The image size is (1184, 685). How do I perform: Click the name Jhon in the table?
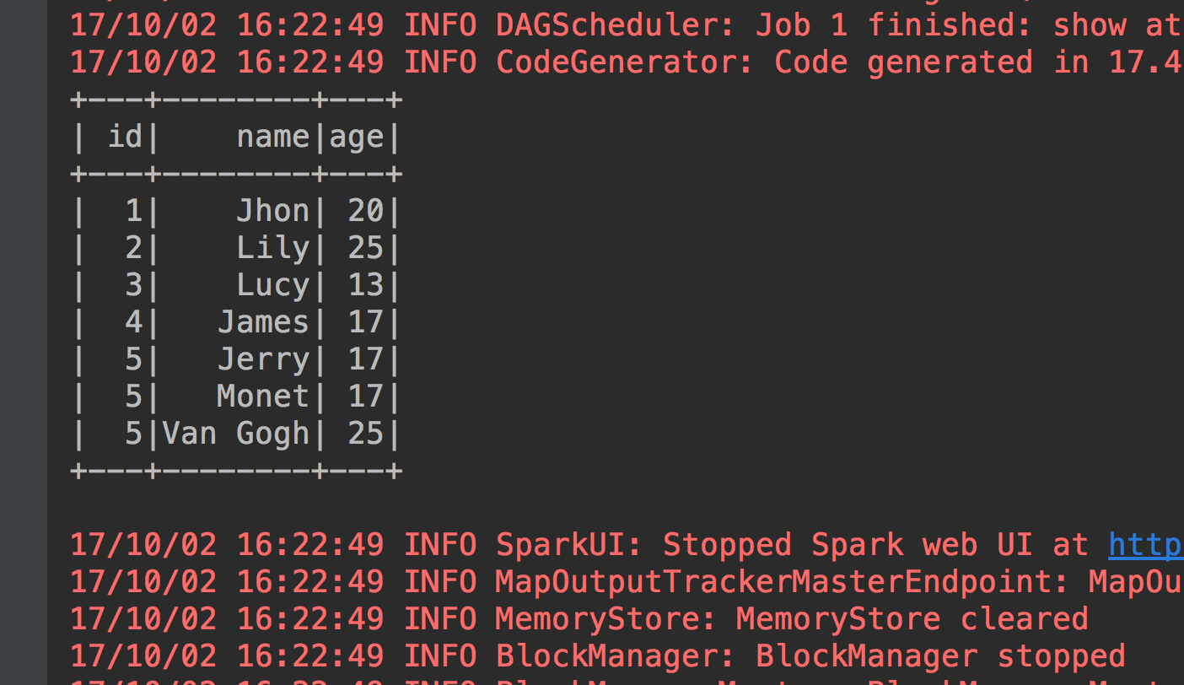point(273,210)
